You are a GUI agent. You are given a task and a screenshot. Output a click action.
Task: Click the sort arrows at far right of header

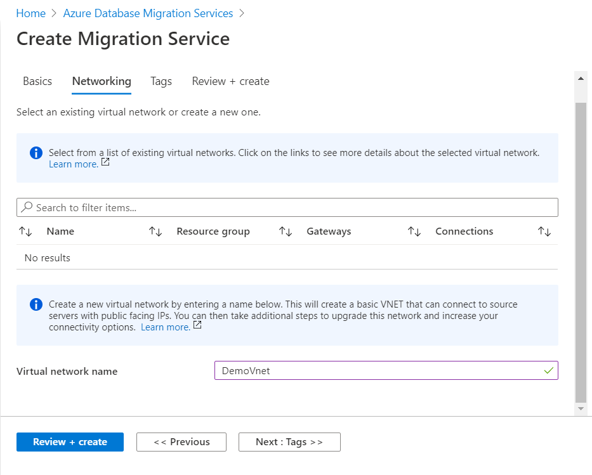pyautogui.click(x=544, y=231)
